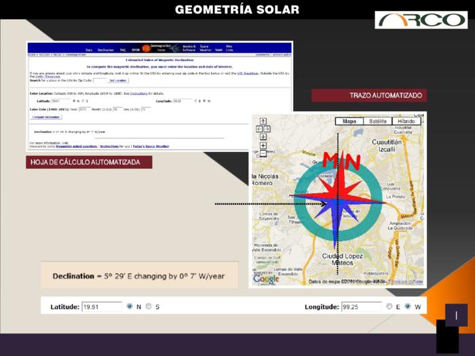Click the TRAZO AUTOMATIZADO label

coord(368,96)
